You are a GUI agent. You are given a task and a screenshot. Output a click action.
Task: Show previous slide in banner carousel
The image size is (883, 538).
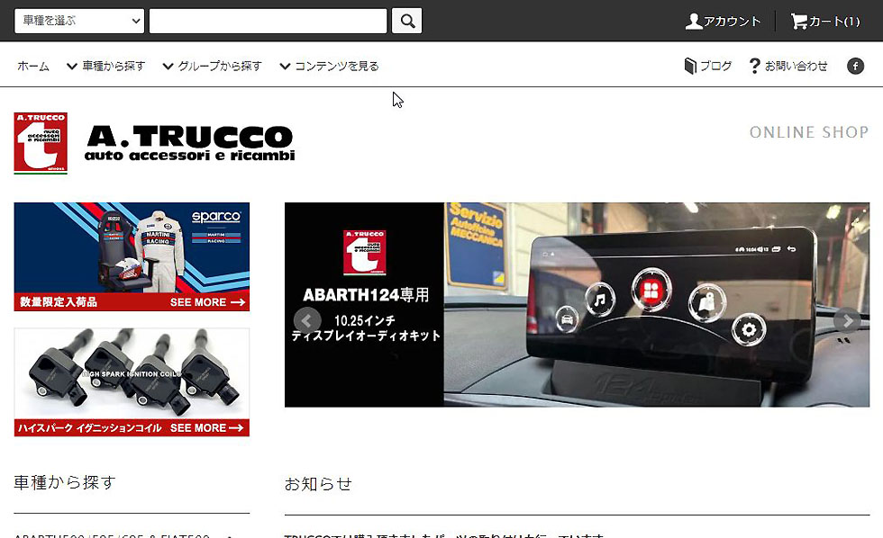coord(307,320)
